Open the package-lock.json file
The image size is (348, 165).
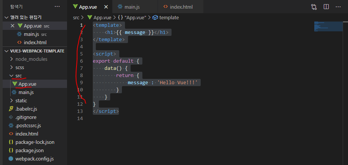tap(35, 142)
